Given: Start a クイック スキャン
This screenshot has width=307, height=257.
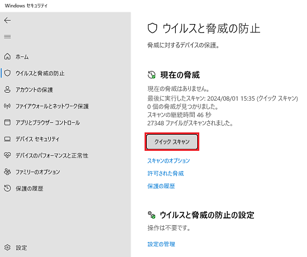Looking at the screenshot, I should pos(172,141).
